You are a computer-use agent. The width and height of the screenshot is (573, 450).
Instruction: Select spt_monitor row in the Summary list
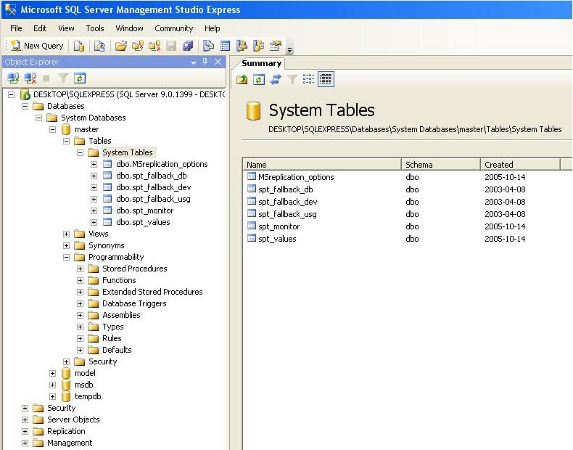point(279,226)
